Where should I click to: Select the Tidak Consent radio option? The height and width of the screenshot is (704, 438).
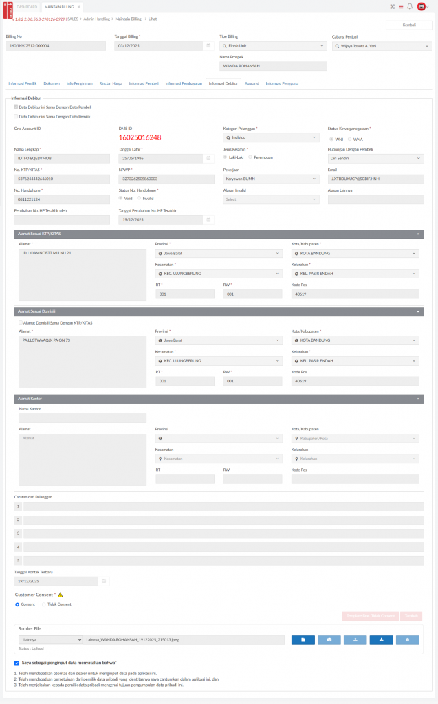coord(44,604)
